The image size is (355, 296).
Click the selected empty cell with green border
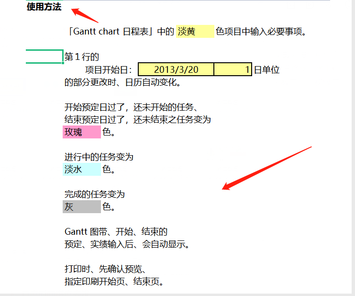pos(44,57)
